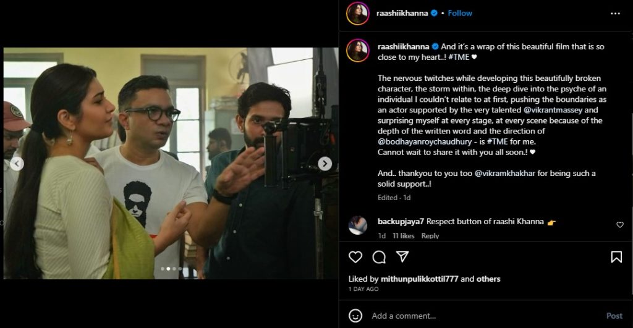Click raashiikhanna's profile picture in the header

tap(358, 13)
